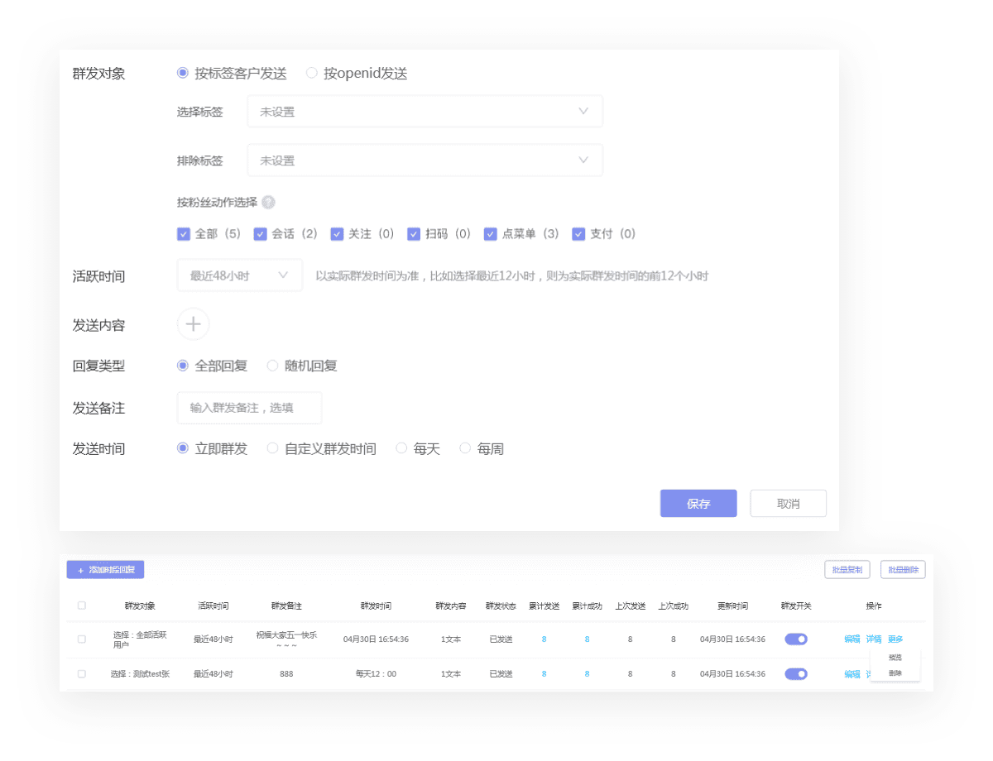This screenshot has width=993, height=761.
Task: Click the help icon beside 按粉丝动作选择
Action: click(268, 202)
